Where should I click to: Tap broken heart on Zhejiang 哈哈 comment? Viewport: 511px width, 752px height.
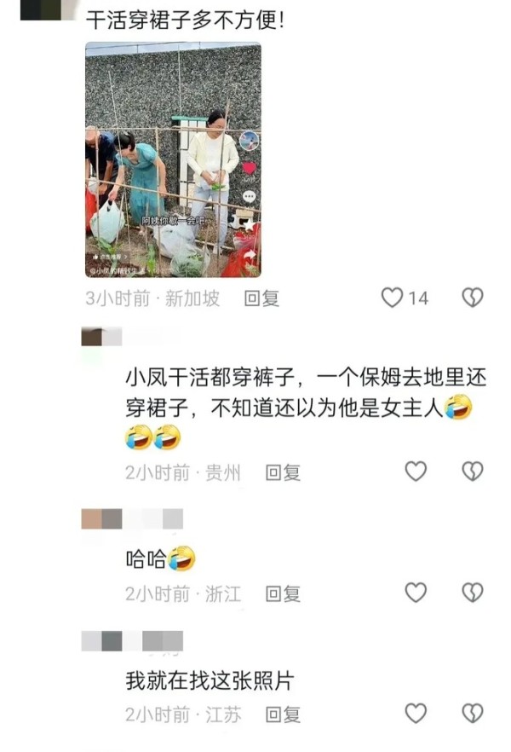pyautogui.click(x=472, y=593)
